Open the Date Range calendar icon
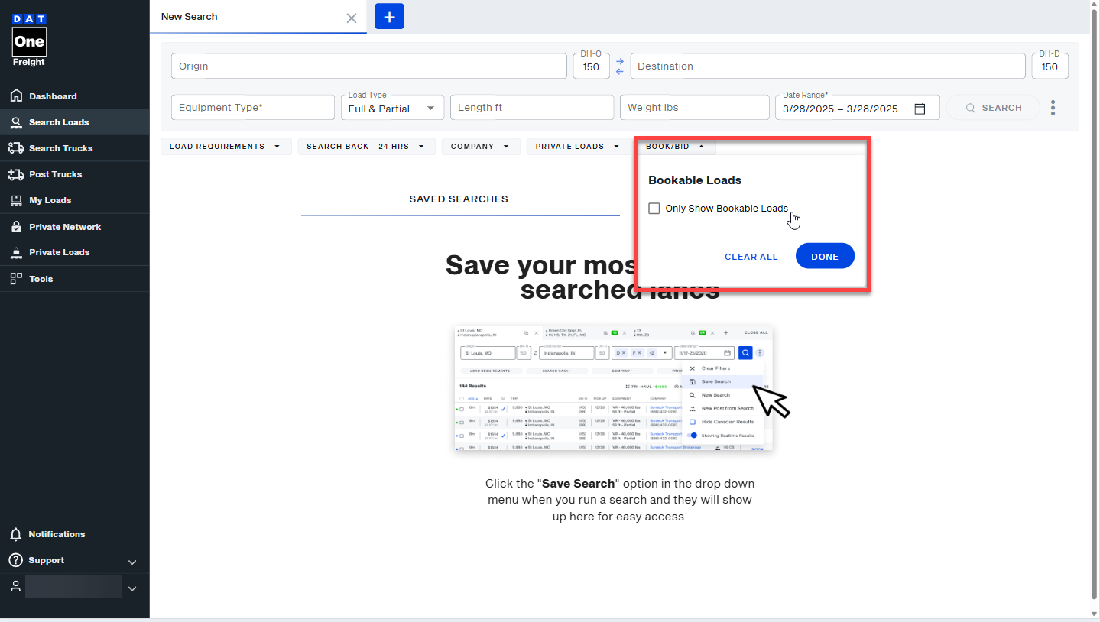Image resolution: width=1100 pixels, height=622 pixels. [920, 109]
